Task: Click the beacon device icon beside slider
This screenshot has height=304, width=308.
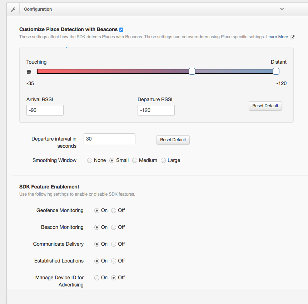Action: click(29, 72)
